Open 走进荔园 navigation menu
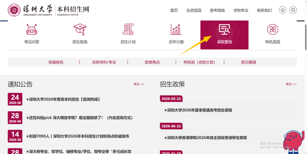 [x=194, y=10]
